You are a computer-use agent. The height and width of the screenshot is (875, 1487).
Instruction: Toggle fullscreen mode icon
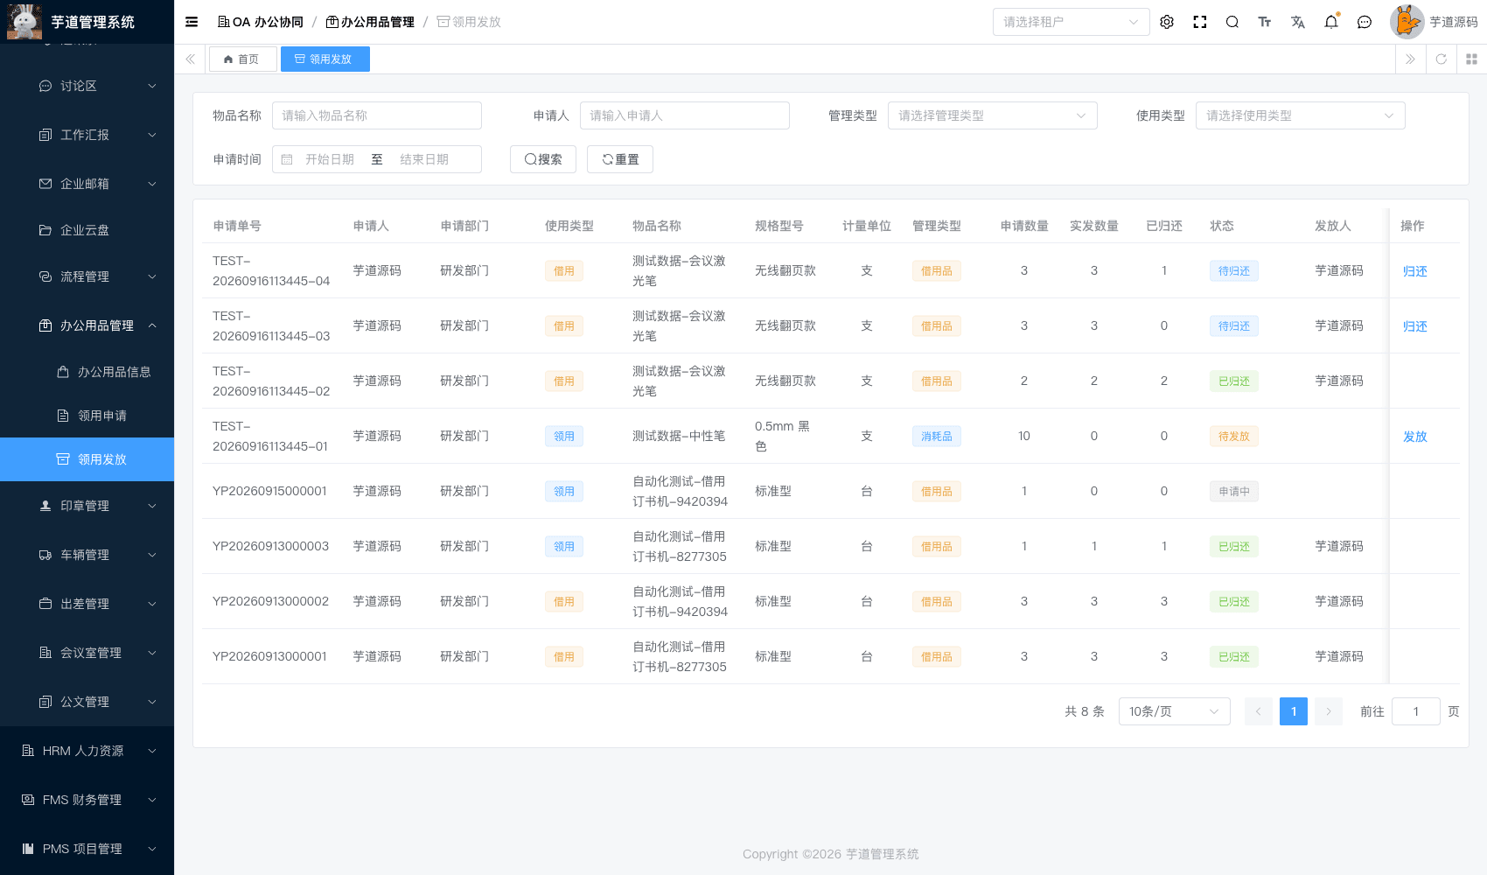click(x=1200, y=22)
